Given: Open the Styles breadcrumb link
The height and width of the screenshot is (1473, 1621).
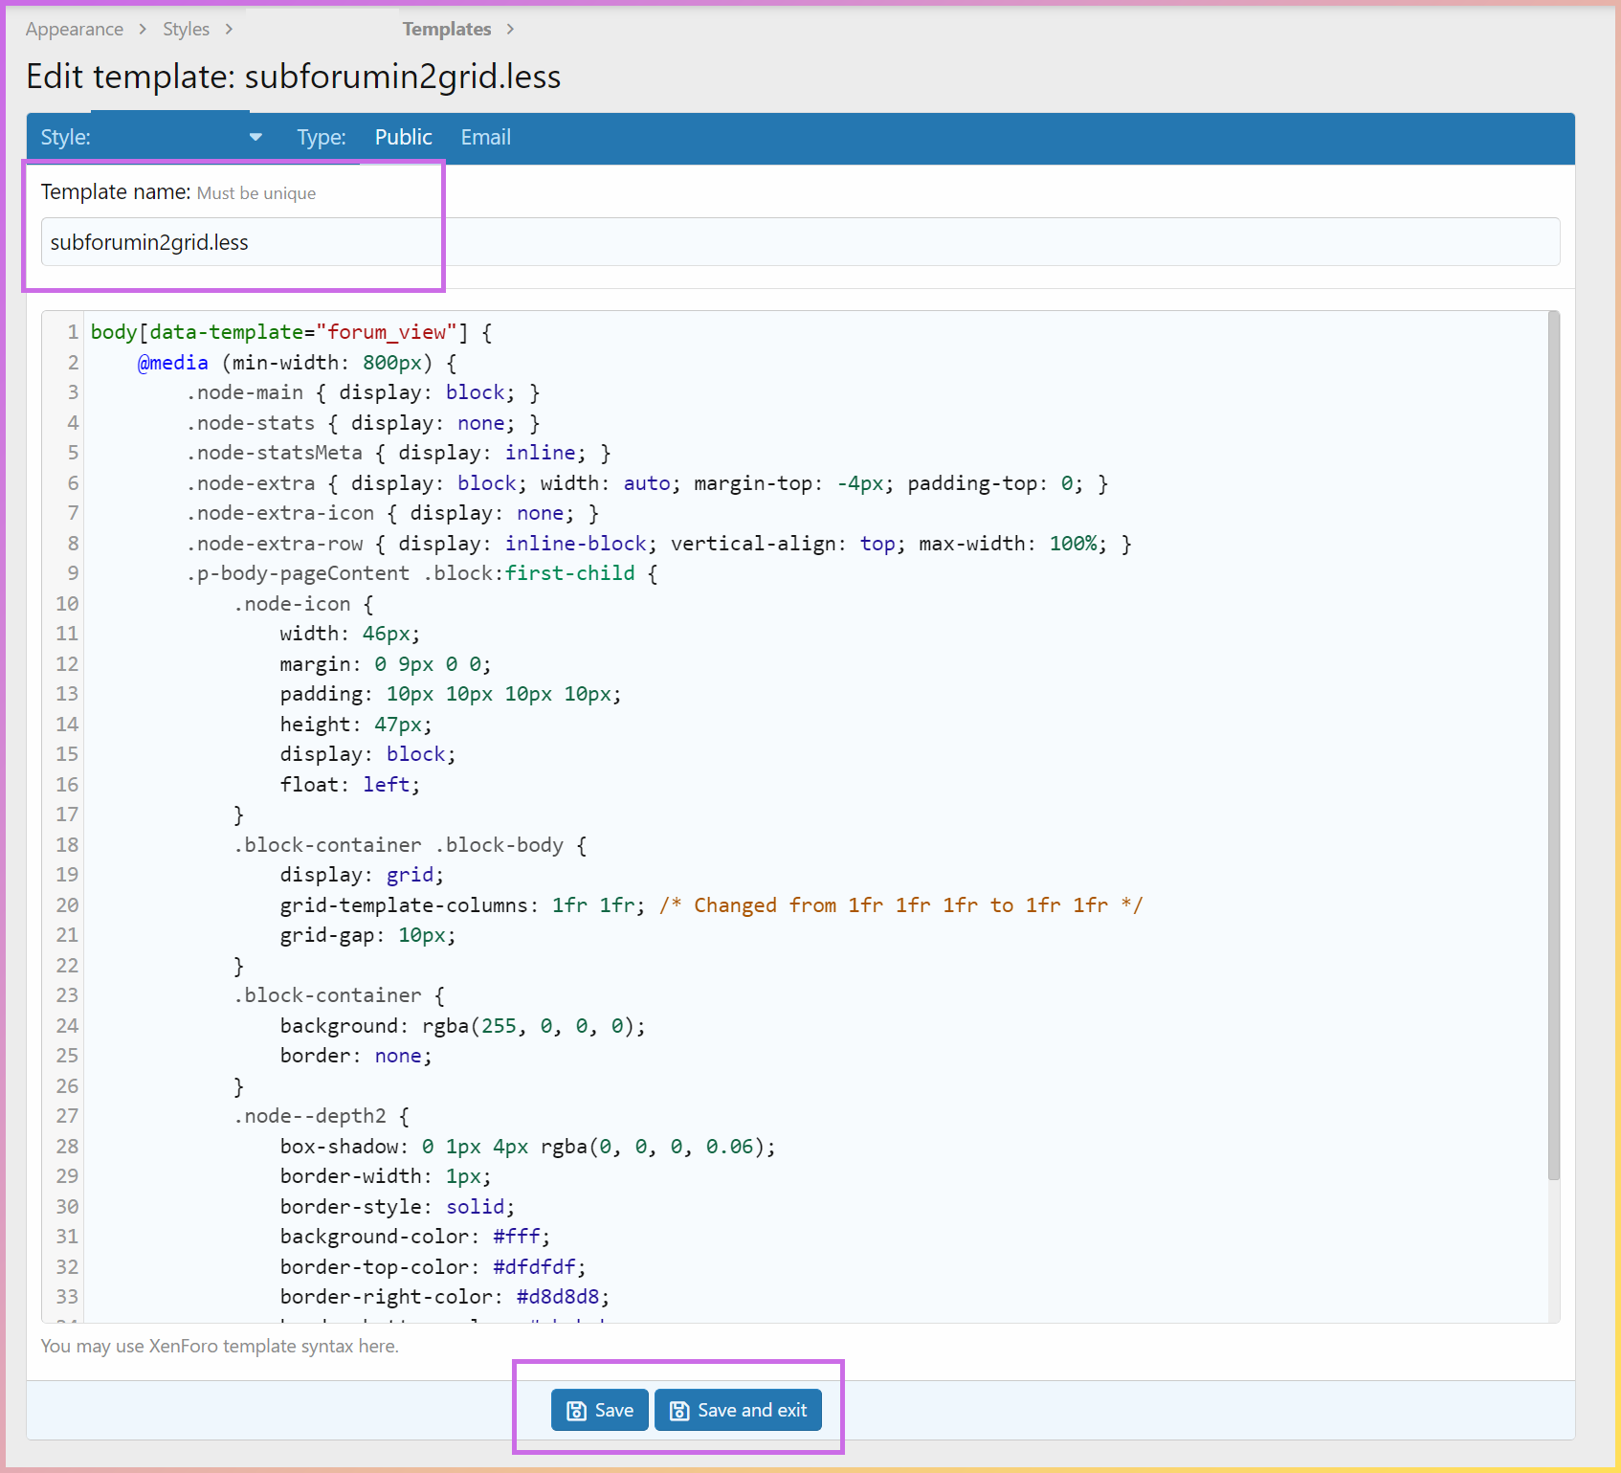Looking at the screenshot, I should click(x=186, y=29).
